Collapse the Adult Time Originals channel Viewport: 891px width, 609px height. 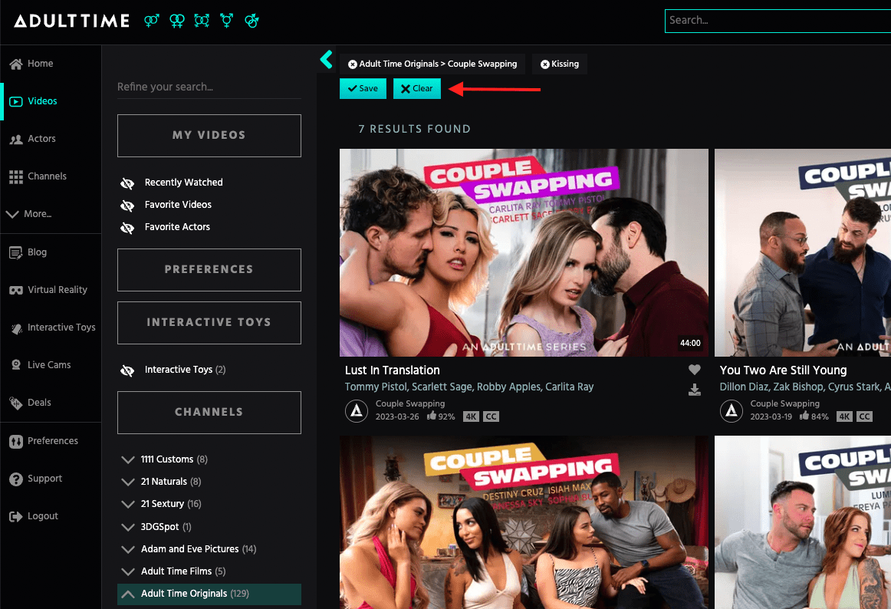[x=128, y=594]
